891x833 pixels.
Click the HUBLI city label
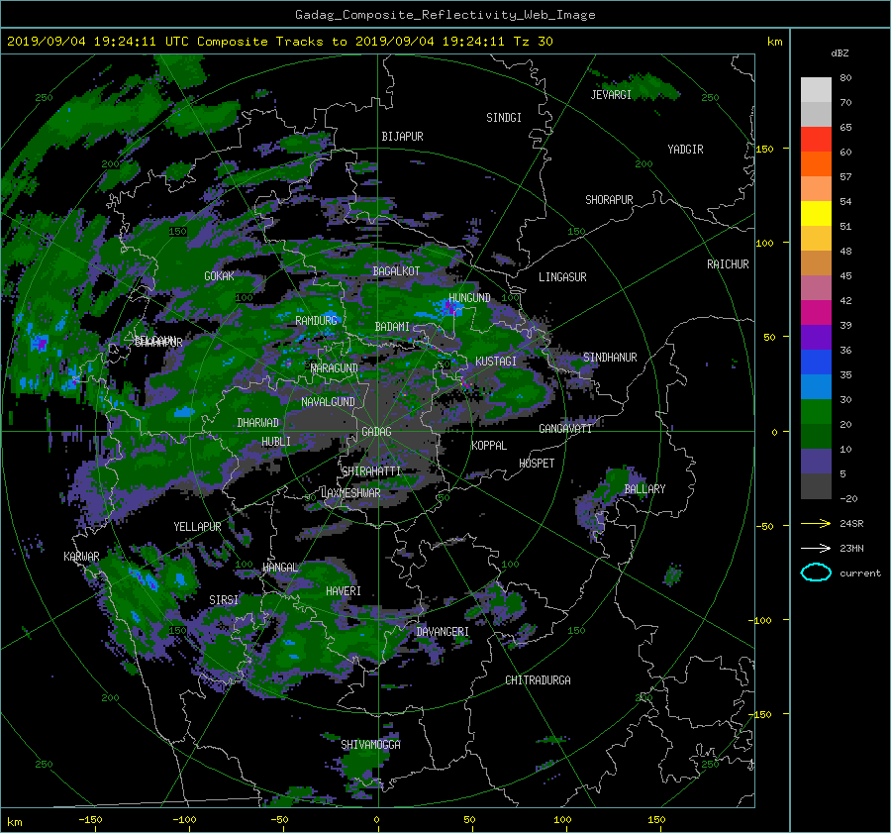click(276, 442)
